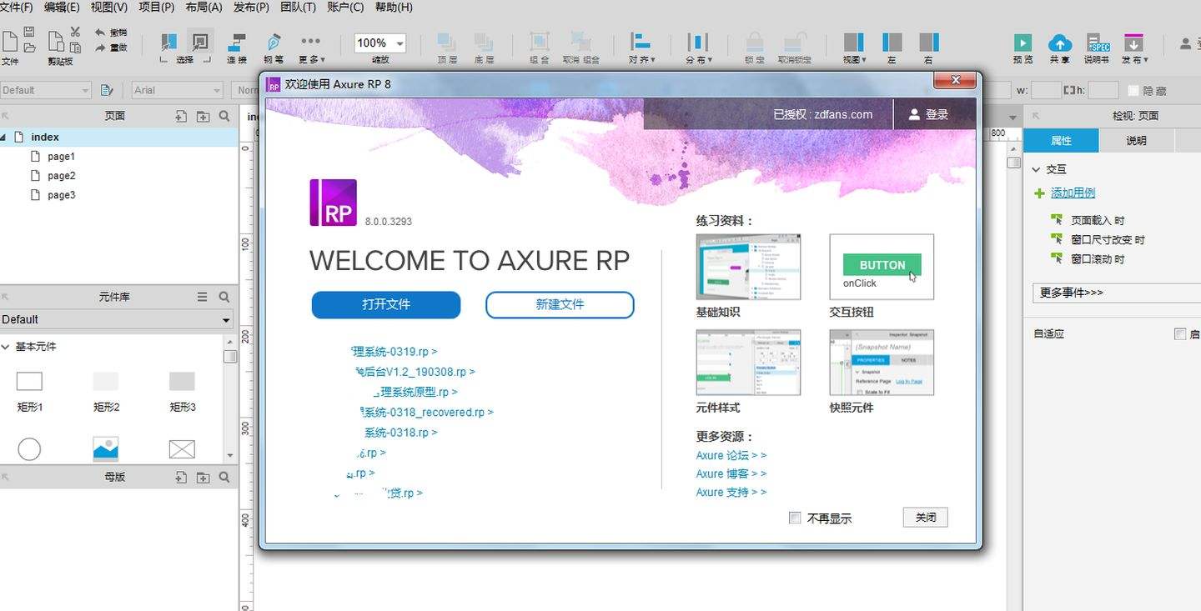Open the 更多 (more tools) dropdown

click(x=311, y=48)
